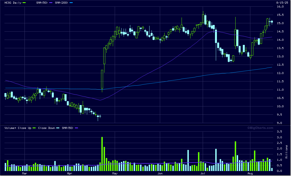
Task: Click the HCSG Daily ticker label
Action: (13, 3)
